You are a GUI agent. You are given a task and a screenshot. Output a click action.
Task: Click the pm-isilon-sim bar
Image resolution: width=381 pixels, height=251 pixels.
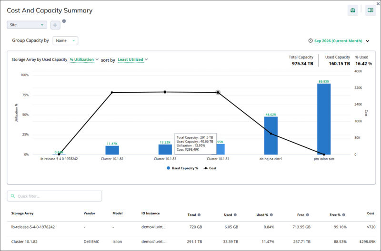(324, 119)
